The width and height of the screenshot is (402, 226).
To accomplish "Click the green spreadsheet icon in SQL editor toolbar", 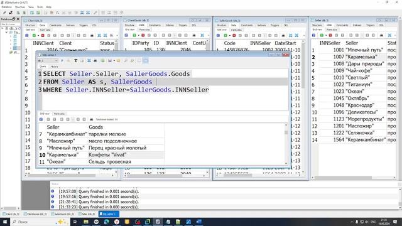I will [102, 61].
